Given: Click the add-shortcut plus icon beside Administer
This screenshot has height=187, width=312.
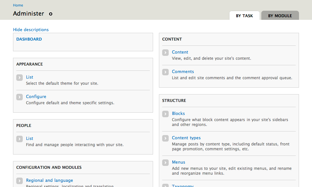Looking at the screenshot, I should click(x=51, y=14).
